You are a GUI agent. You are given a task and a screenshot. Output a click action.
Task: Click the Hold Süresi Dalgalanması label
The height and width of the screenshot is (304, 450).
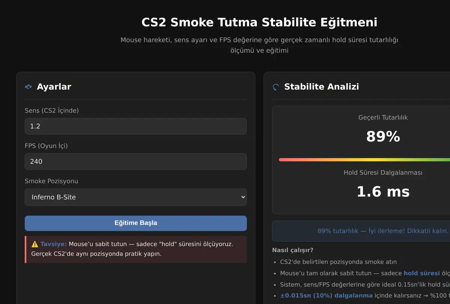[x=383, y=173]
